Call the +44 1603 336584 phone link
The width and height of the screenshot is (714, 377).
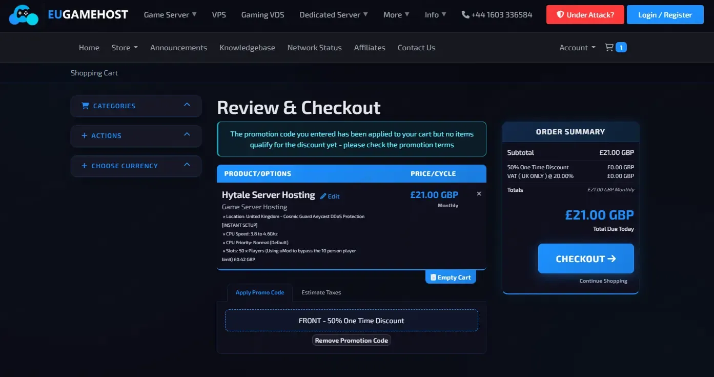tap(497, 15)
